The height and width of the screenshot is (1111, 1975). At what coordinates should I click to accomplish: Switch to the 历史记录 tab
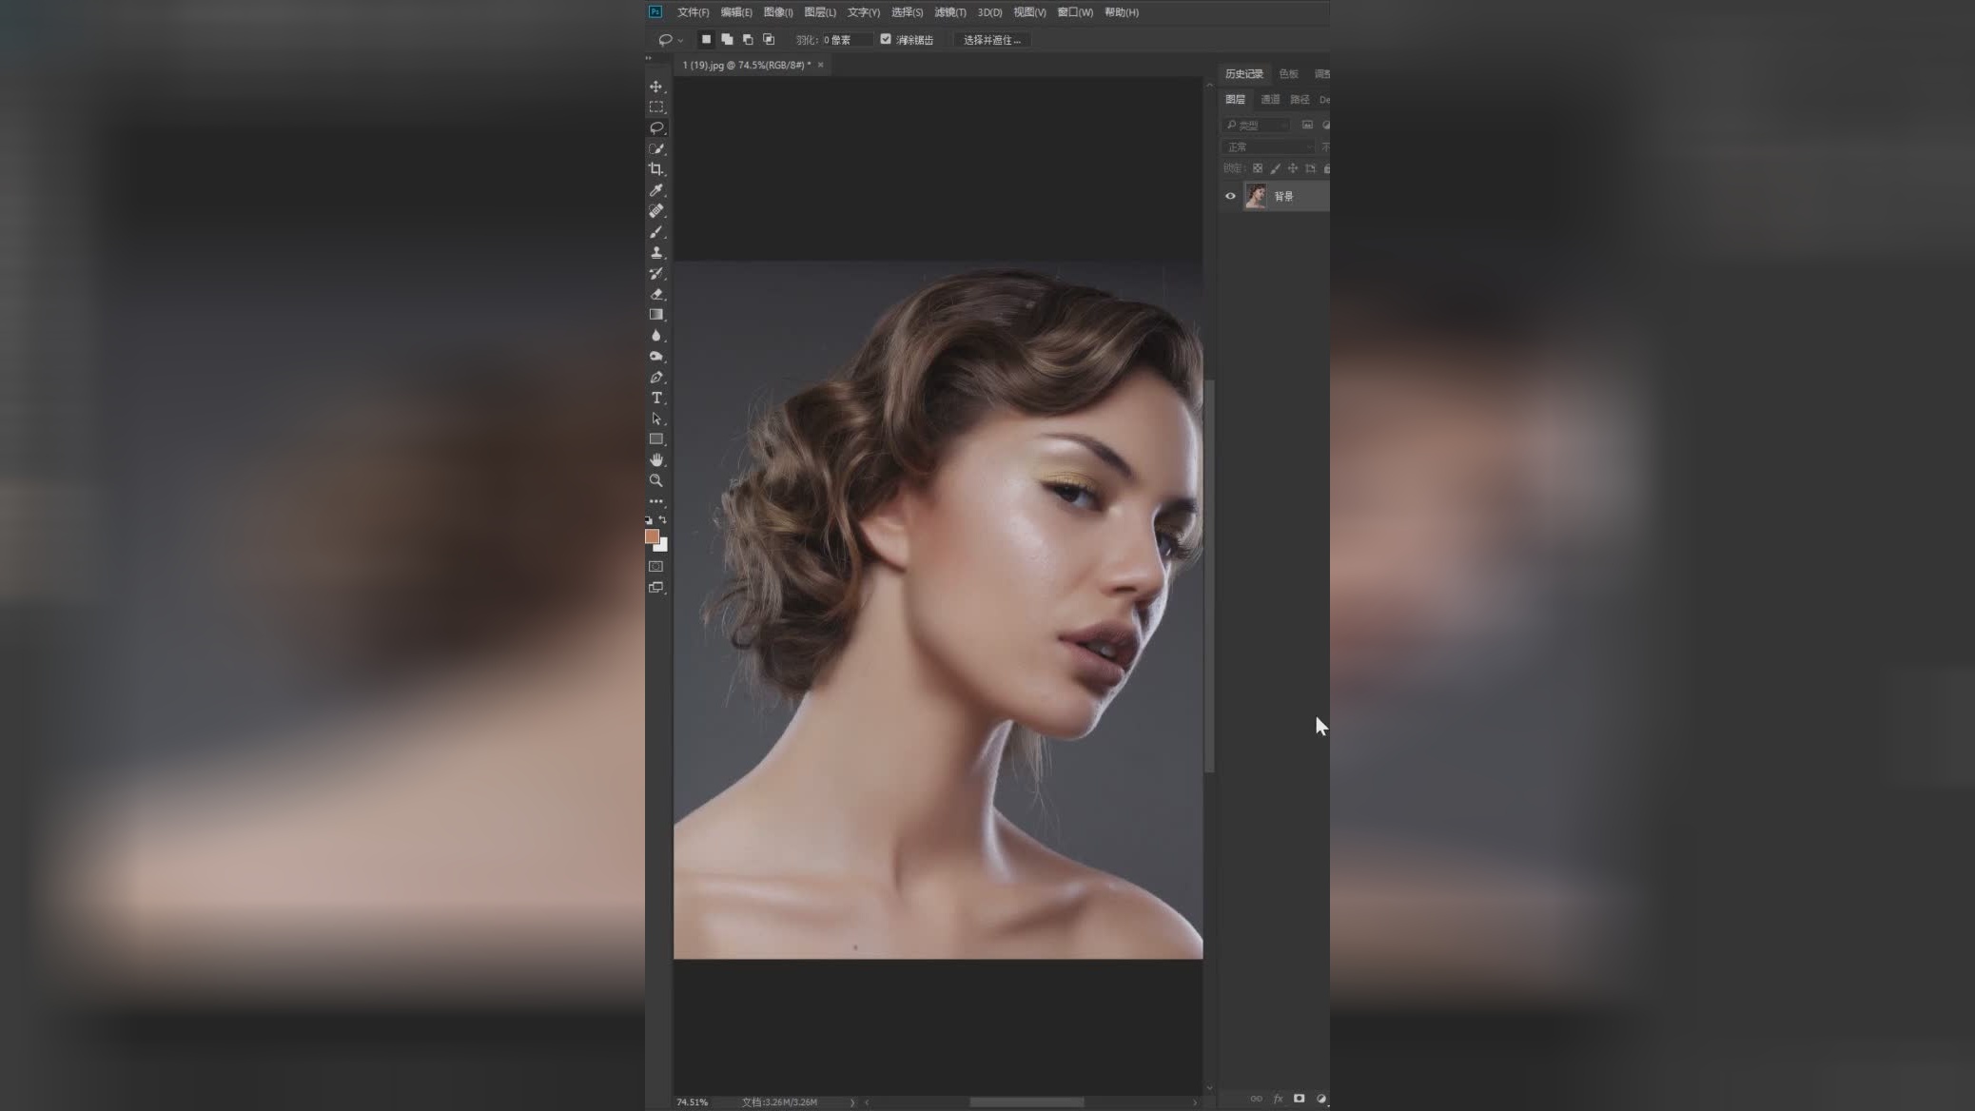coord(1244,74)
